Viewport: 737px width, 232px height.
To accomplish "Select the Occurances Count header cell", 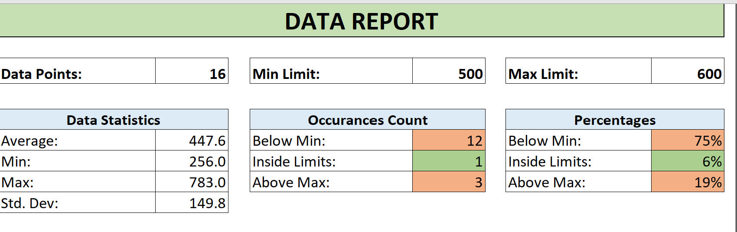I will pos(367,120).
